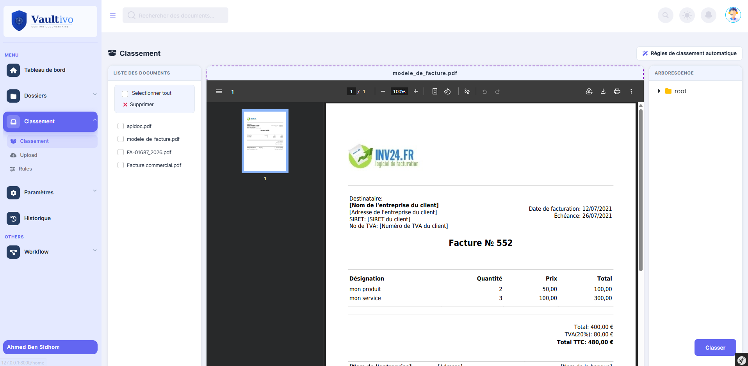Click the PDF page number field
The height and width of the screenshot is (366, 748).
click(351, 91)
